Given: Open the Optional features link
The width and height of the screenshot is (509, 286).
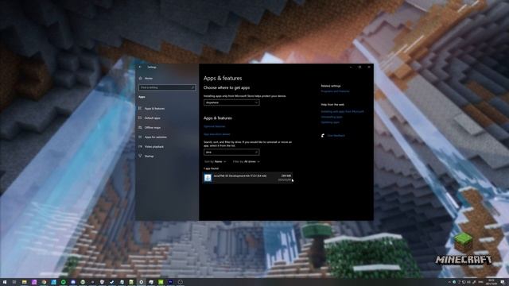Looking at the screenshot, I should [x=214, y=126].
